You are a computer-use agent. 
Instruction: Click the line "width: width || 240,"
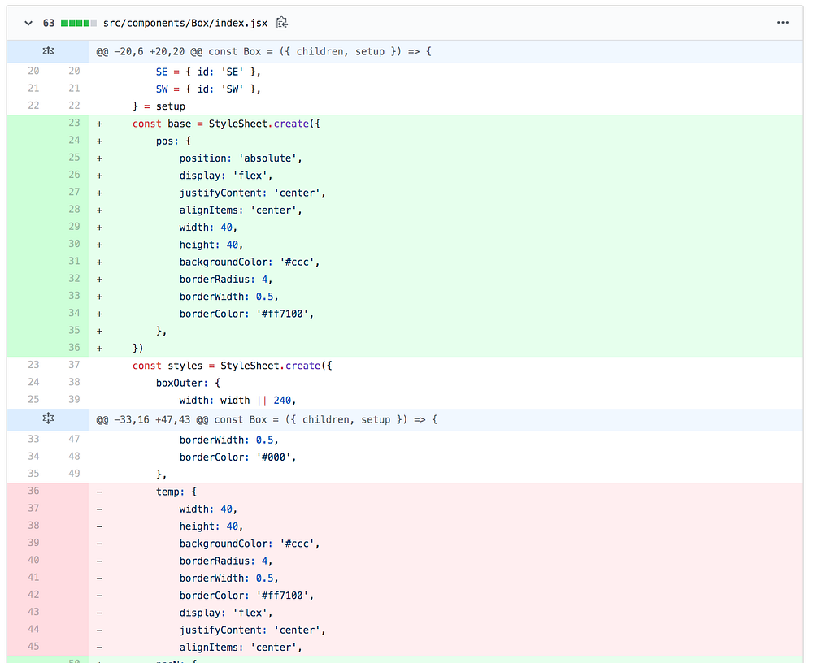pos(238,401)
